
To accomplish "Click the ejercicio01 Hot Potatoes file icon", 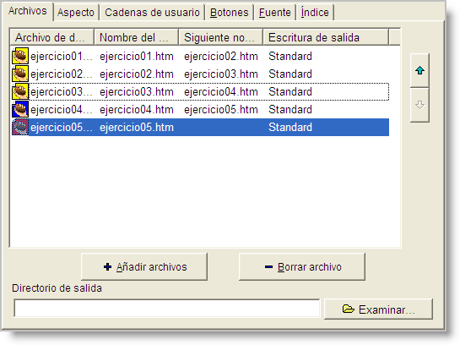I will pos(20,56).
